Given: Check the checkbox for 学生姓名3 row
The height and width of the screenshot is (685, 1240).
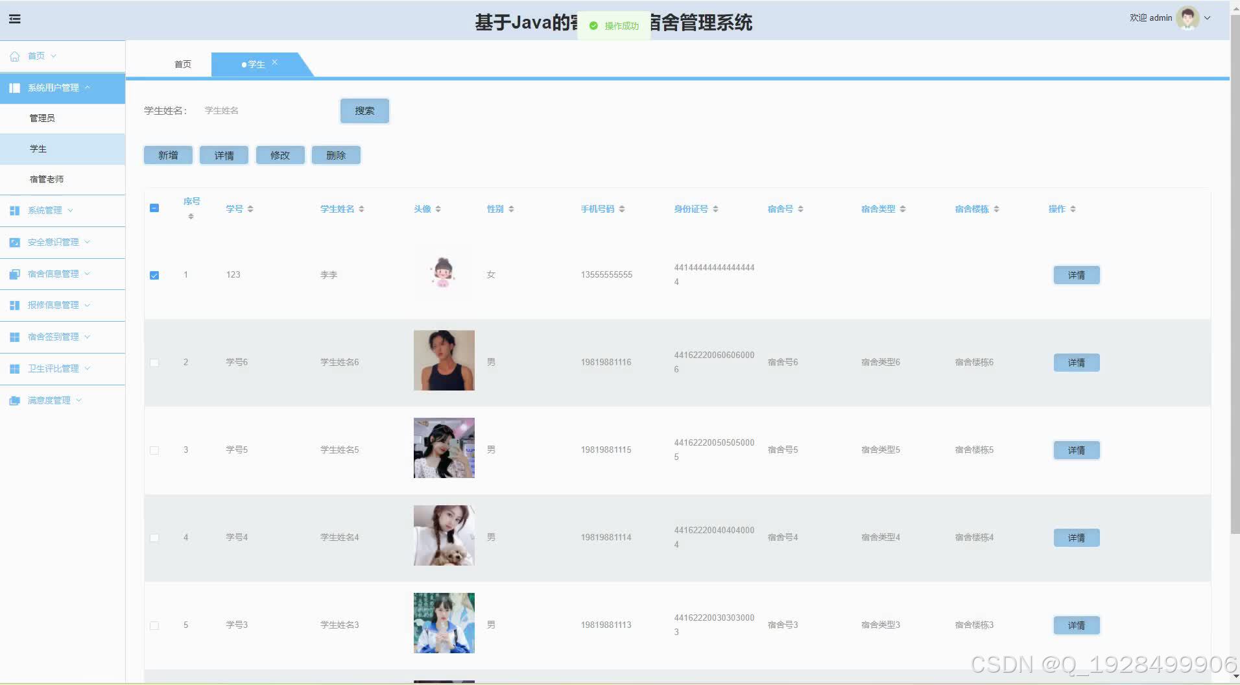Looking at the screenshot, I should coord(154,625).
